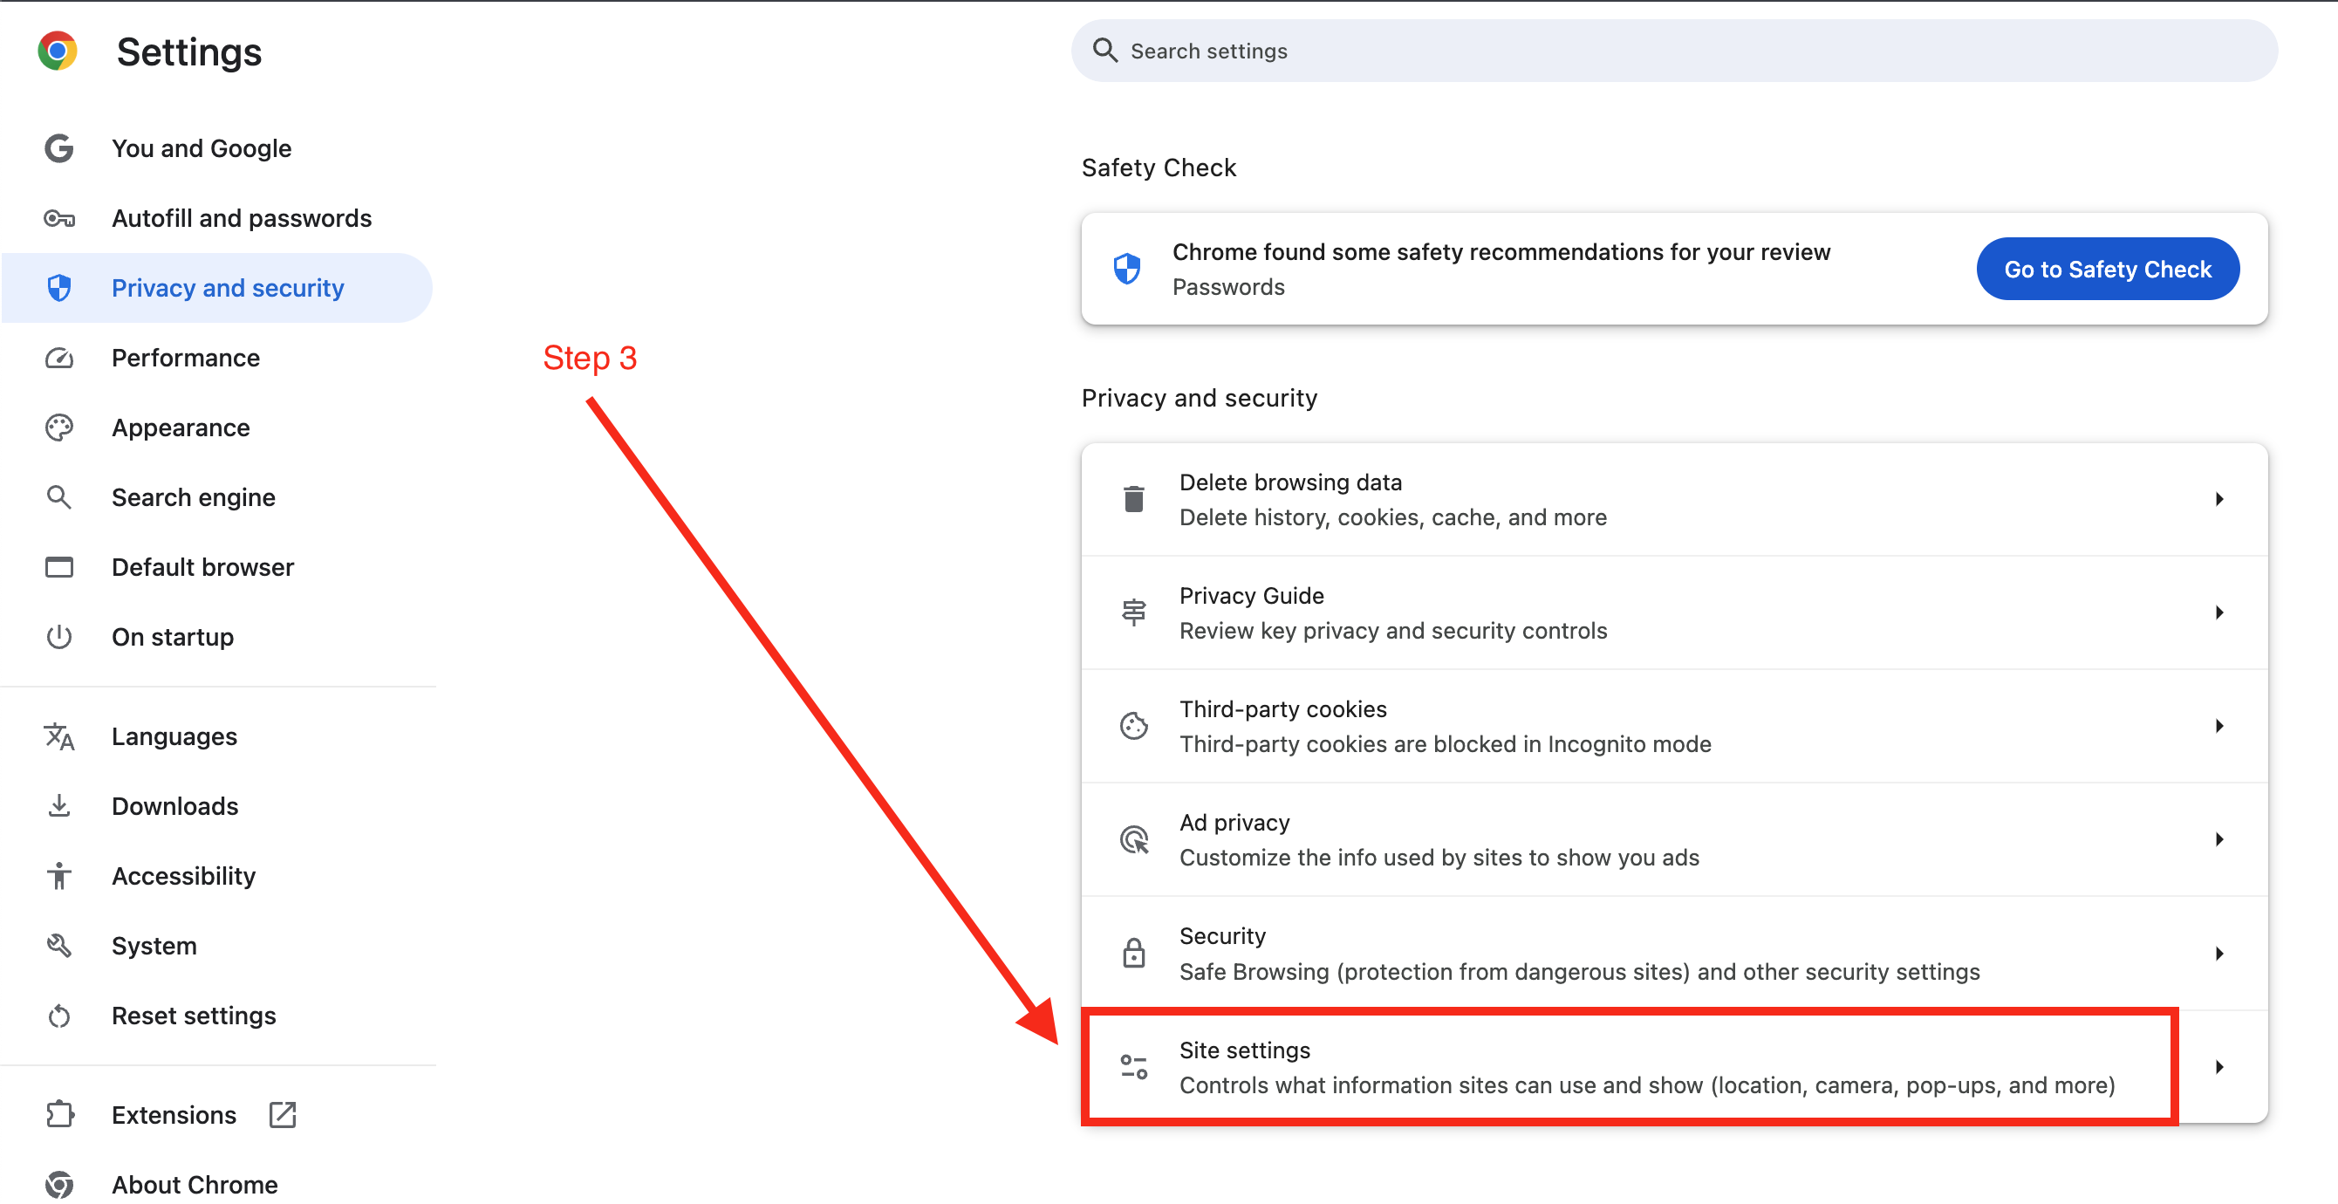2338x1204 pixels.
Task: Click the cookie icon for Third-party cookies
Action: click(1133, 727)
